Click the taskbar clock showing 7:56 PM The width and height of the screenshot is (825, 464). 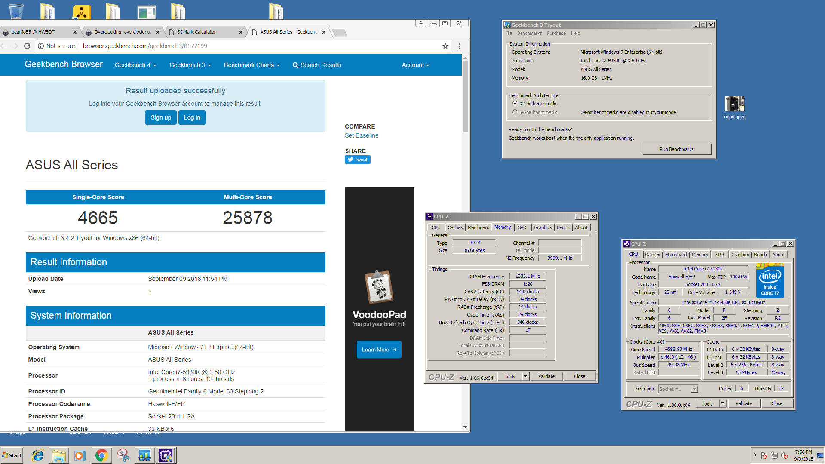[804, 455]
